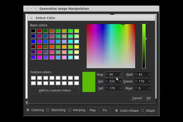
Task: Click the Sat field showing 255
Action: tap(113, 81)
